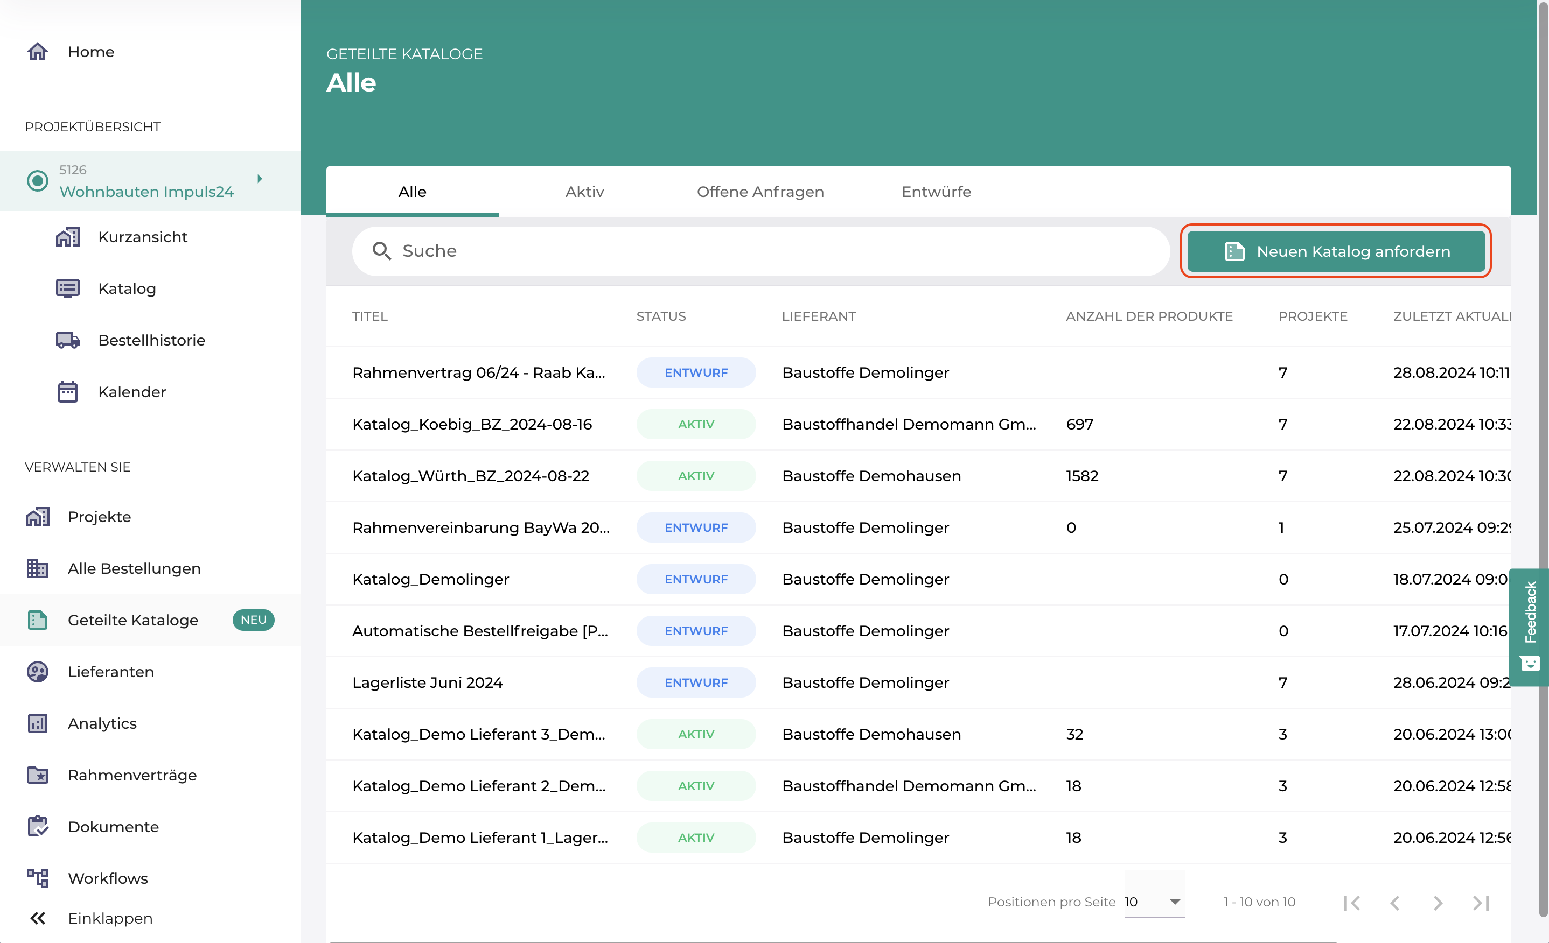Image resolution: width=1549 pixels, height=943 pixels.
Task: Go to next page arrow
Action: point(1438,902)
